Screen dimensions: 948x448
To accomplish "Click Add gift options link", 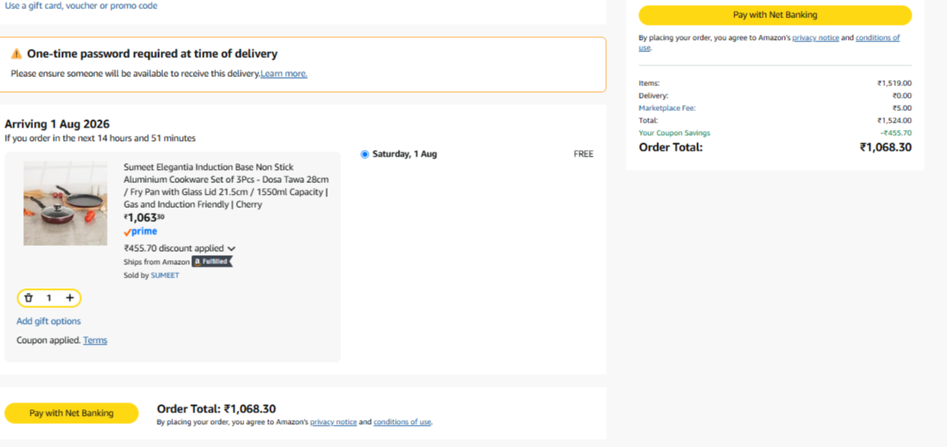I will 48,321.
